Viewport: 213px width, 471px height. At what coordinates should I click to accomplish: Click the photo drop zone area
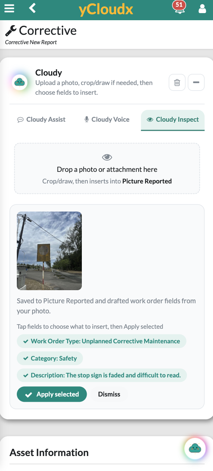[107, 168]
